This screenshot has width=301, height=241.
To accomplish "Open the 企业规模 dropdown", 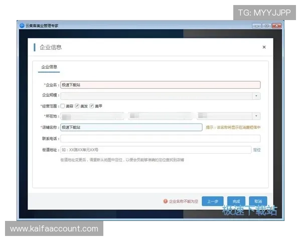I will tap(161, 96).
